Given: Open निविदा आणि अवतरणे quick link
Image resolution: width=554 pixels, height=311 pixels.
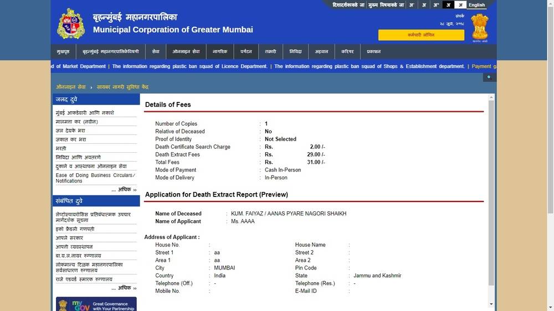Looking at the screenshot, I should pyautogui.click(x=78, y=157).
